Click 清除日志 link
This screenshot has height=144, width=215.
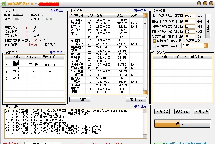pyautogui.click(x=140, y=106)
